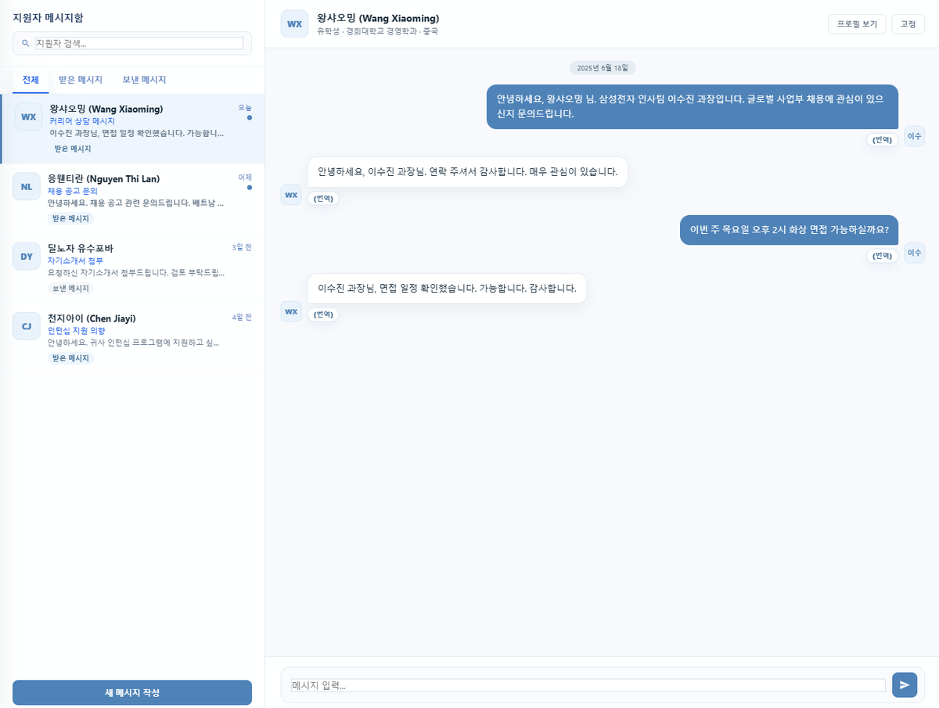This screenshot has height=708, width=939.
Task: Click the WX avatar in chat header
Action: point(294,23)
